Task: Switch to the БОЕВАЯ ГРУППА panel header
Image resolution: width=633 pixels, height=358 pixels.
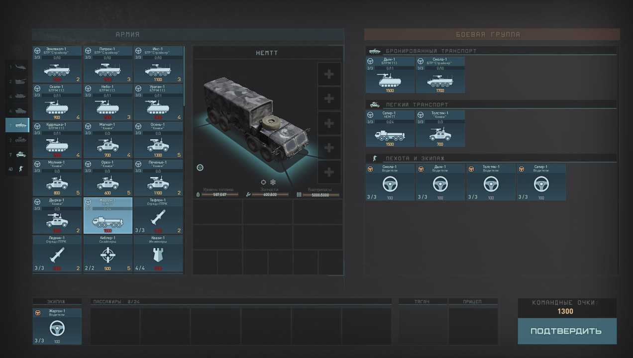Action: 492,34
